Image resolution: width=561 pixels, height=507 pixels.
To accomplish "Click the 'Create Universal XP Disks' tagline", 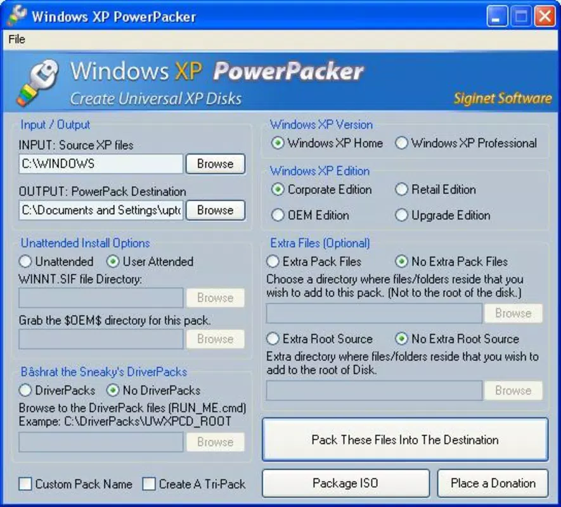I will click(156, 99).
